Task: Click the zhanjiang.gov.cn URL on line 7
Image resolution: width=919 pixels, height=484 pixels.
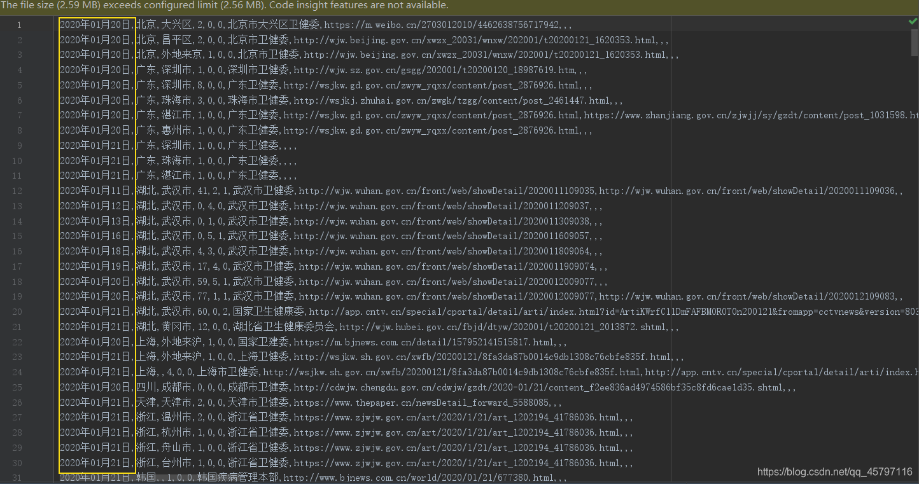Action: (x=751, y=115)
